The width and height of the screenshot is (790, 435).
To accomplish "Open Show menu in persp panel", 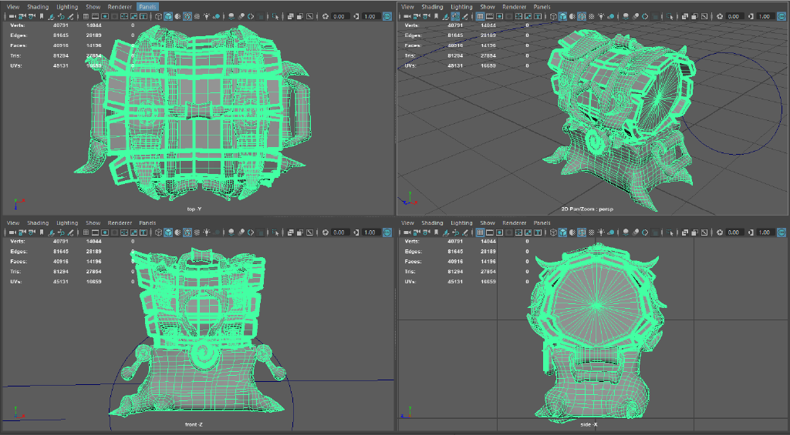I will pos(488,7).
